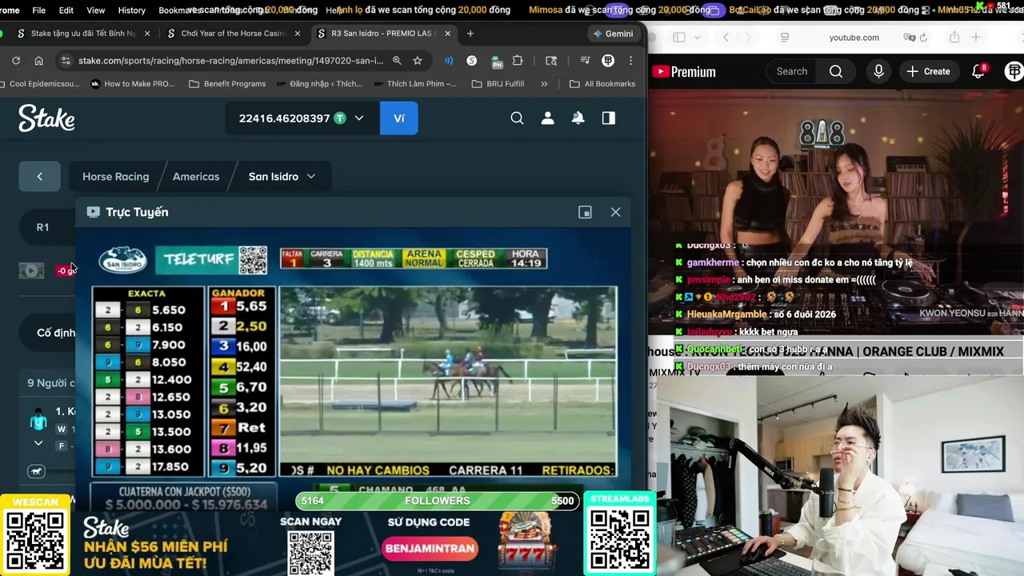
Task: Select the R1 race tab
Action: tap(42, 227)
